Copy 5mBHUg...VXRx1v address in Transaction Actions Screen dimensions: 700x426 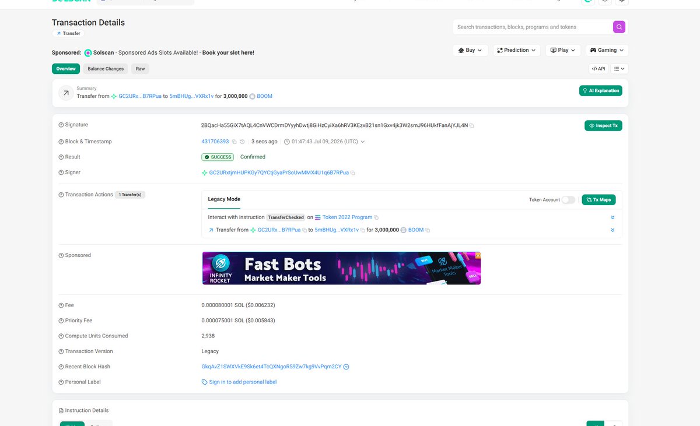pos(363,230)
